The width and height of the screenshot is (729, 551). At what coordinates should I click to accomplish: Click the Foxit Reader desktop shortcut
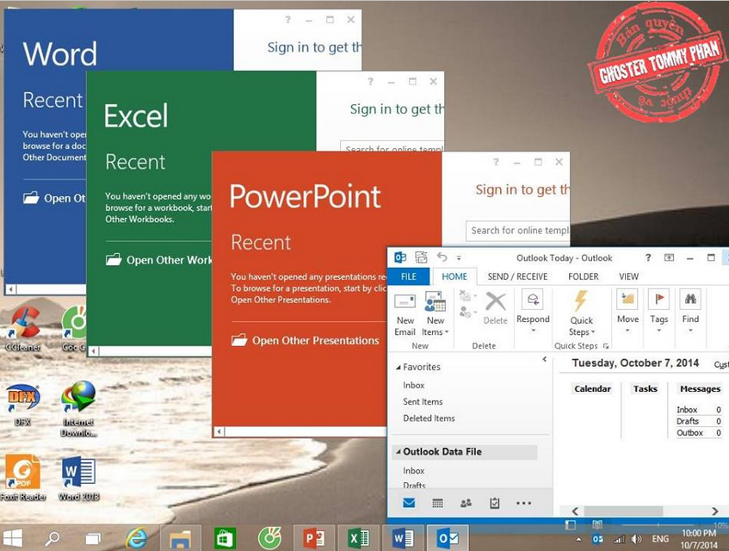(23, 478)
